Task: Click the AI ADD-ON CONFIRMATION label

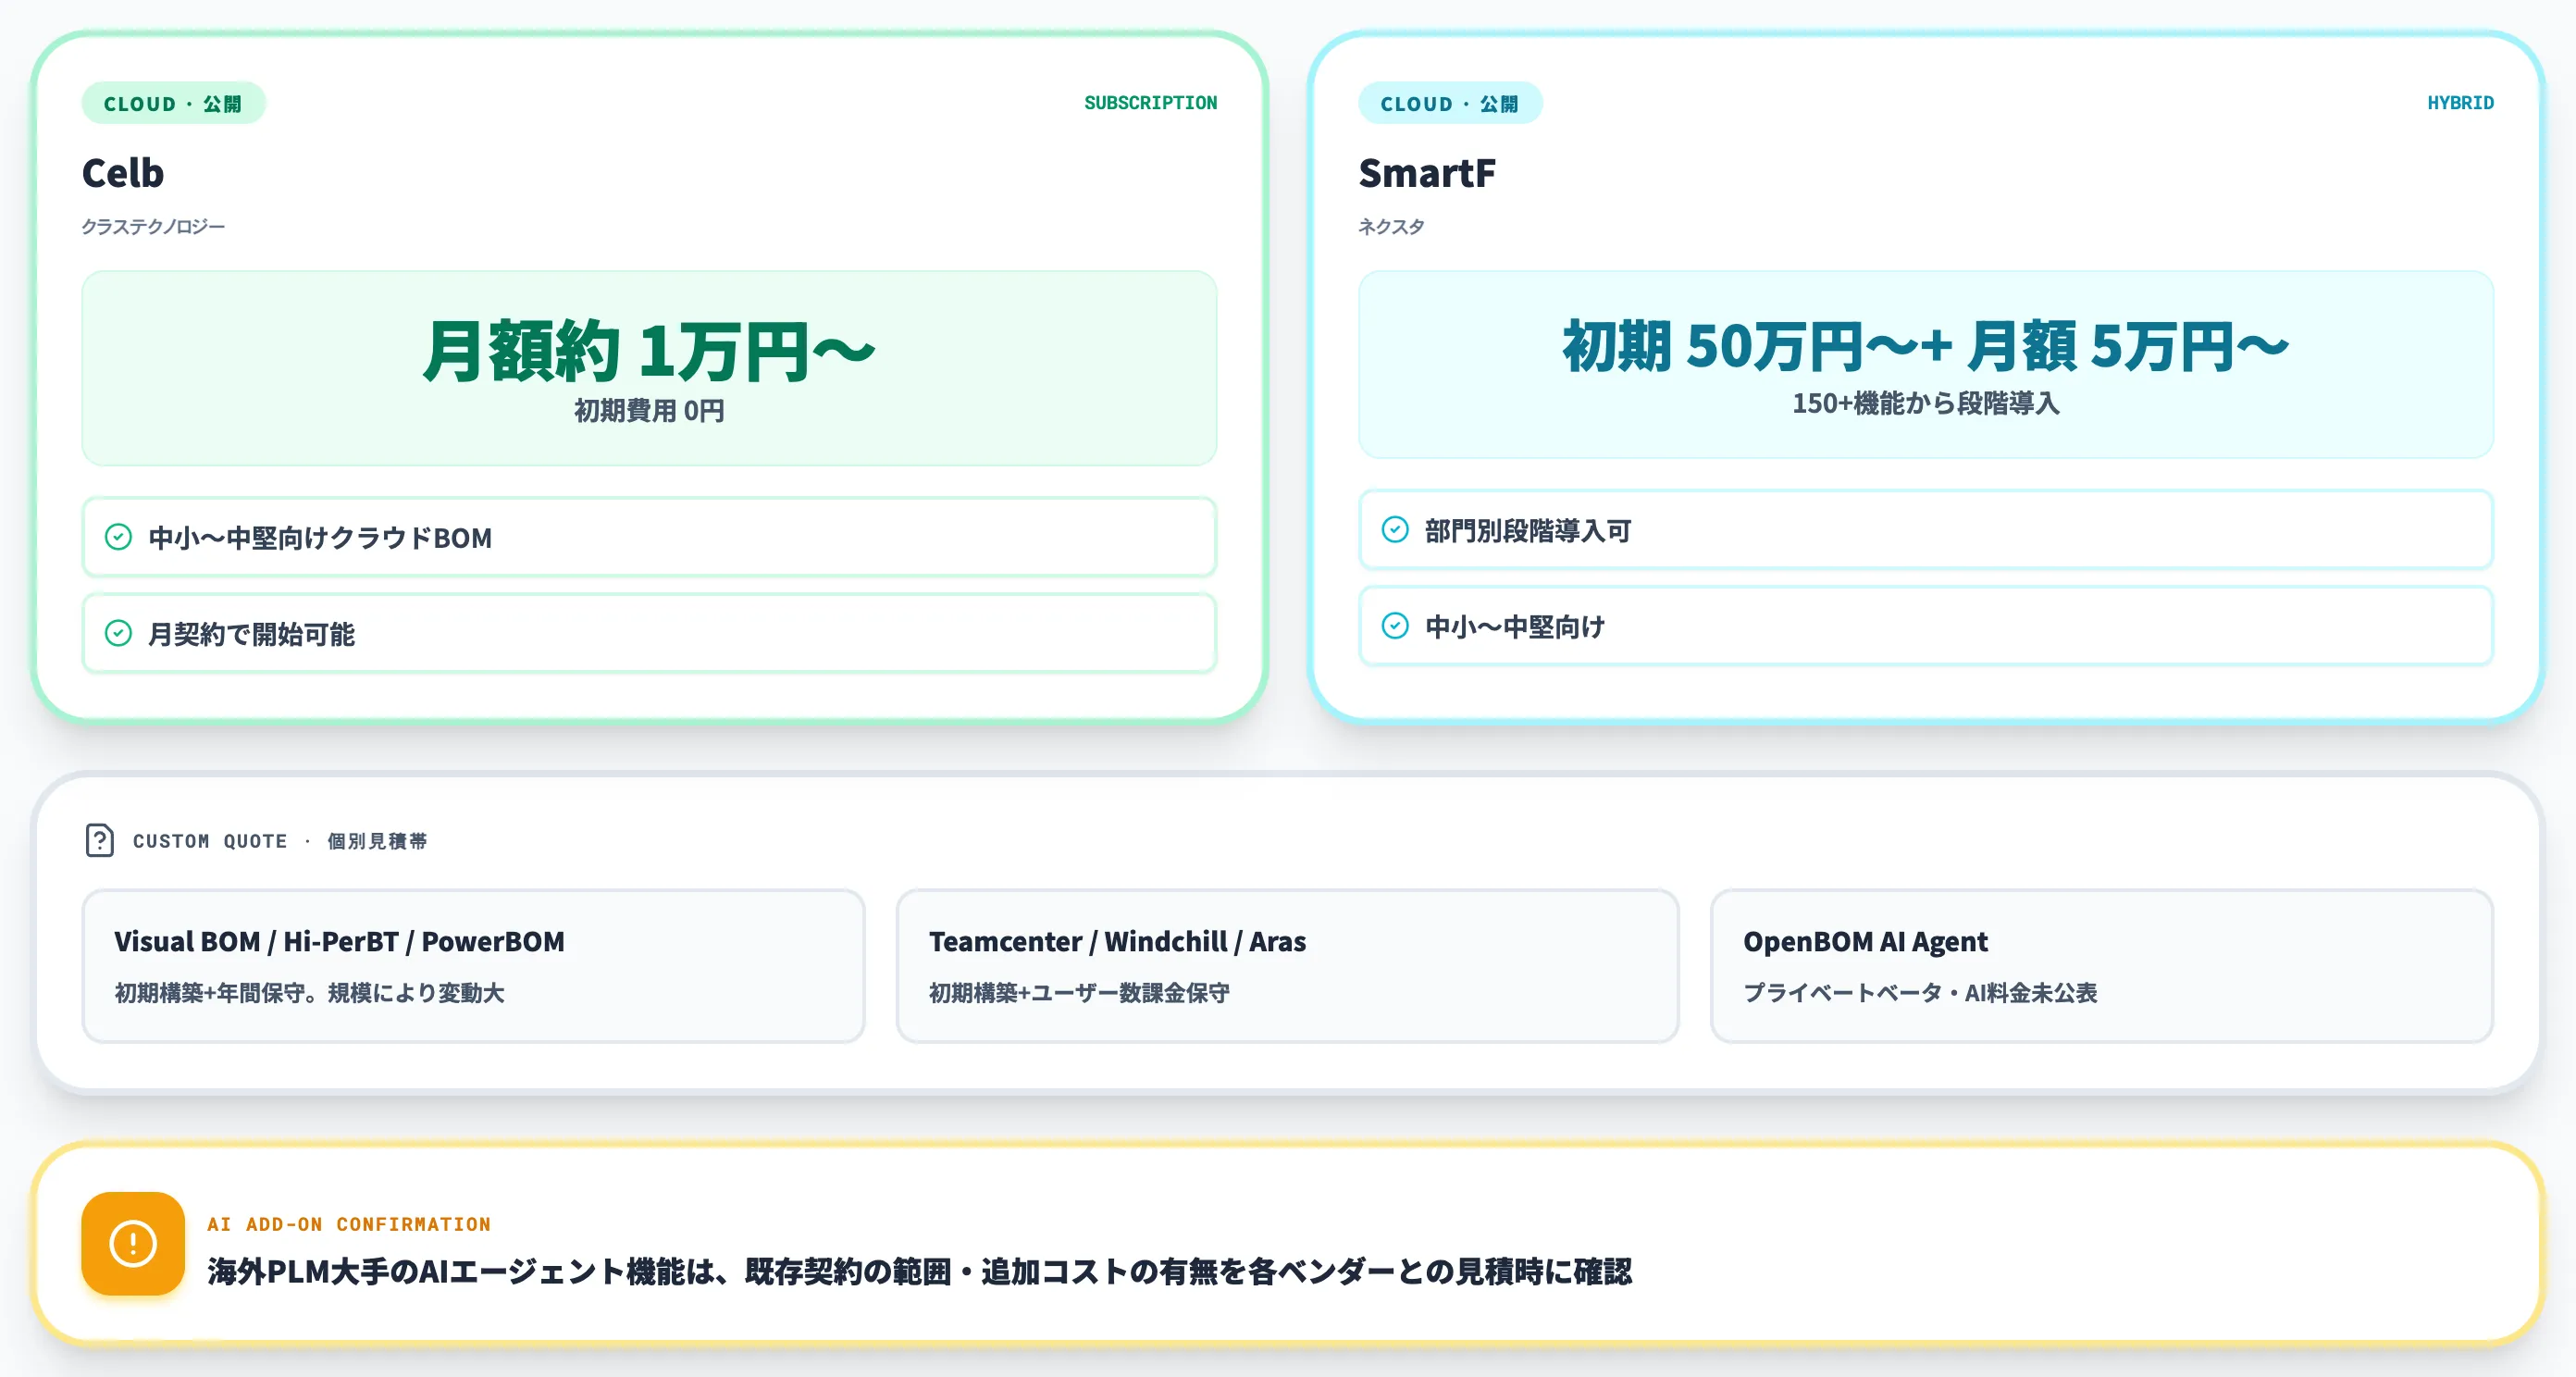Action: click(x=349, y=1224)
